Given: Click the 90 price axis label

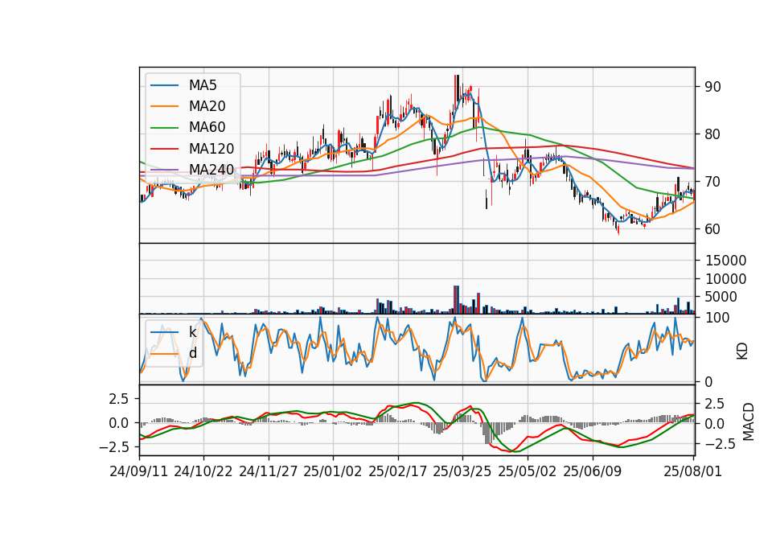Looking at the screenshot, I should click(713, 87).
